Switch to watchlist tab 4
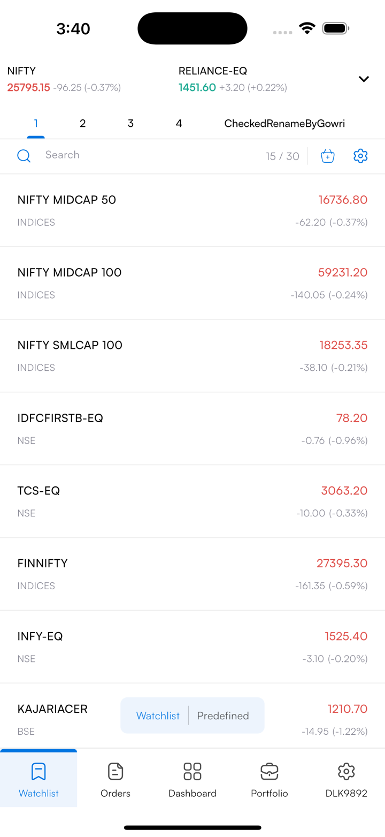The height and width of the screenshot is (837, 385). pyautogui.click(x=179, y=124)
